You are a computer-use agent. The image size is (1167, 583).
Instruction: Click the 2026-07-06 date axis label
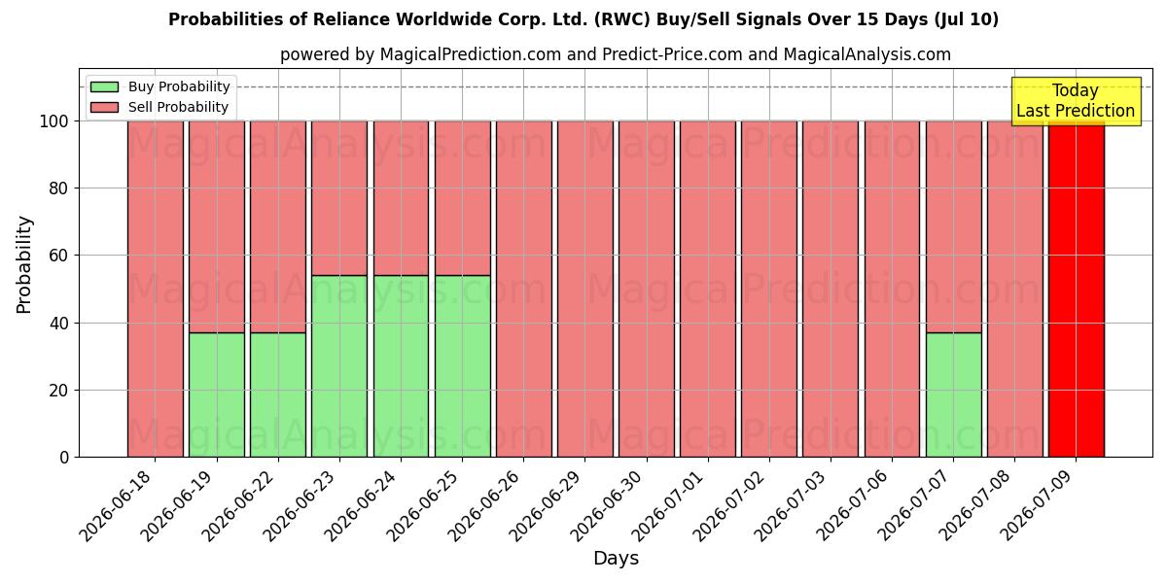855,503
